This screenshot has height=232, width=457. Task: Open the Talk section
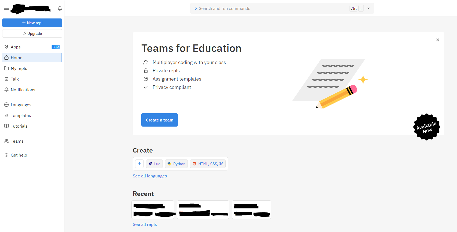click(32, 79)
